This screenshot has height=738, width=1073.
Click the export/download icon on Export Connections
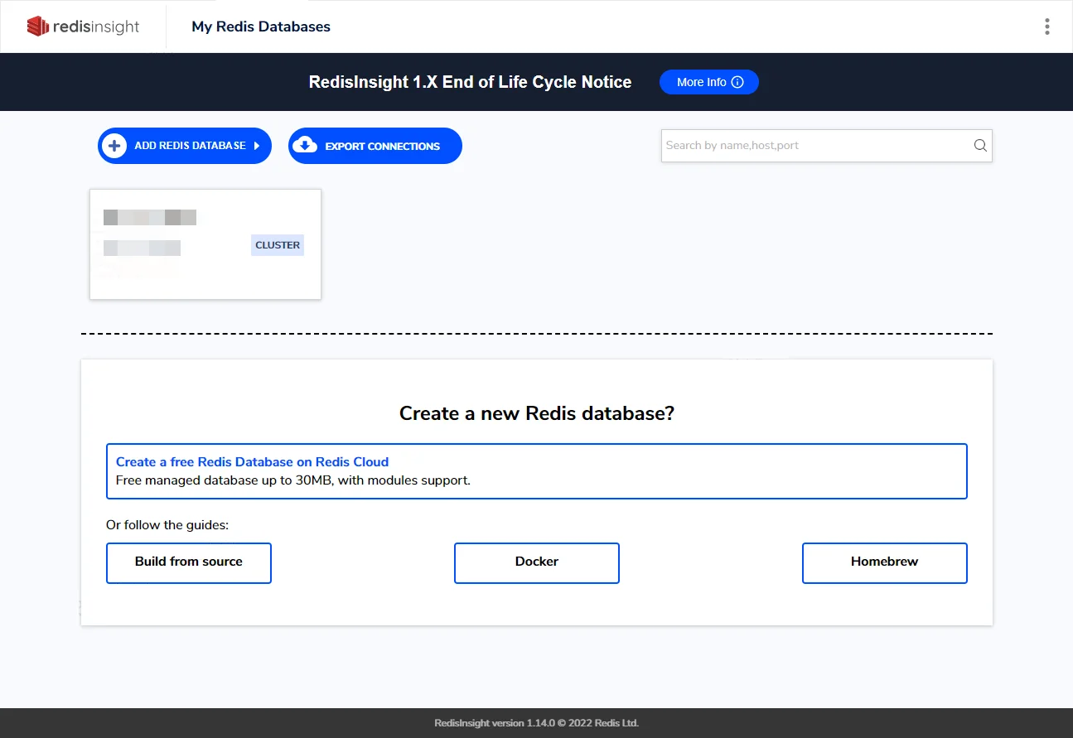(x=306, y=145)
